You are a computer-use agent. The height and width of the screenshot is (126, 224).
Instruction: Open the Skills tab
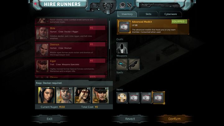148,14
